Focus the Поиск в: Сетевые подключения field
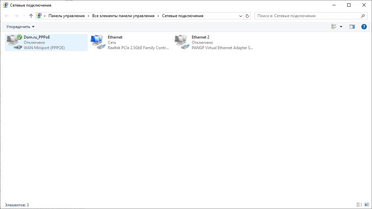This screenshot has width=372, height=209. (308, 16)
